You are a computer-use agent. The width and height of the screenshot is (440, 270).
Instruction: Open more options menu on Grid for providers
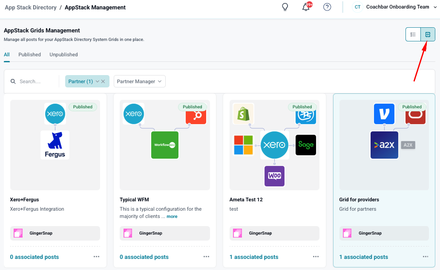[426, 256]
